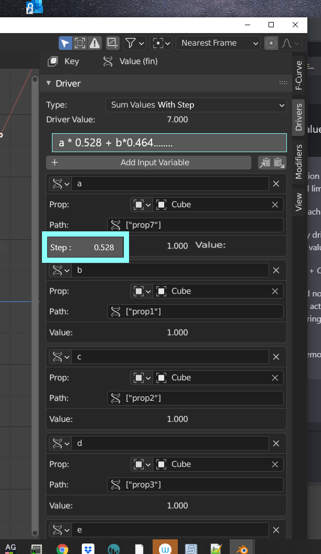
Task: Clear Cube object from variable a Prop
Action: coord(275,205)
